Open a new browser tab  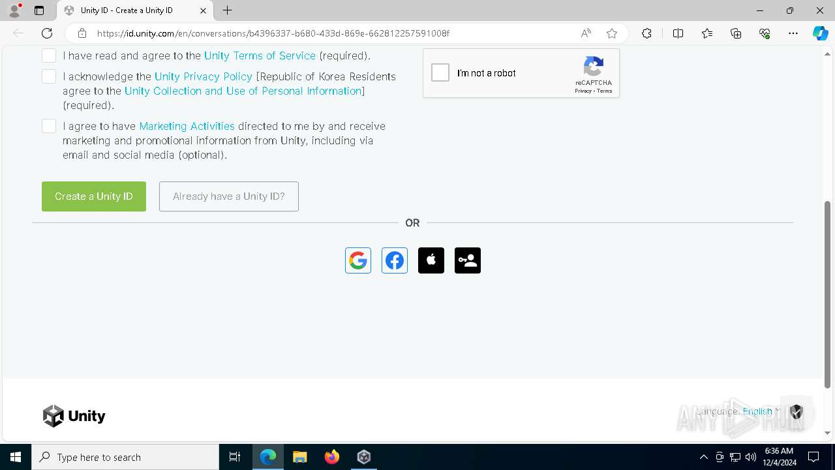click(x=227, y=10)
